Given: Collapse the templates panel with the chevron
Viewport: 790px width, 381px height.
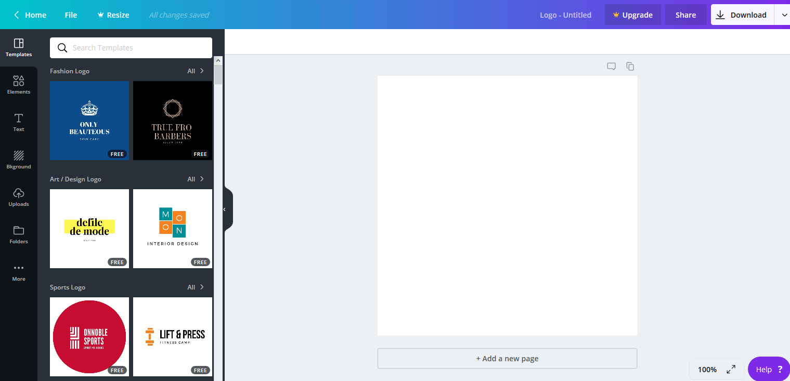Looking at the screenshot, I should tap(225, 208).
